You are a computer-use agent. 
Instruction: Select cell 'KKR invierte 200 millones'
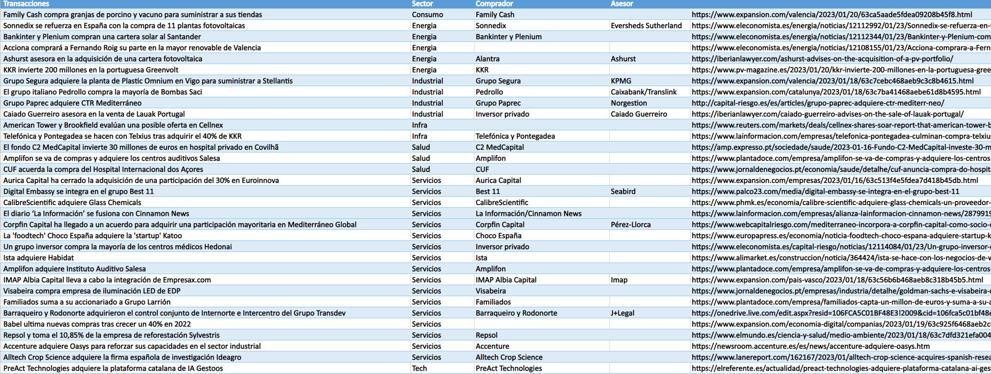[x=205, y=70]
